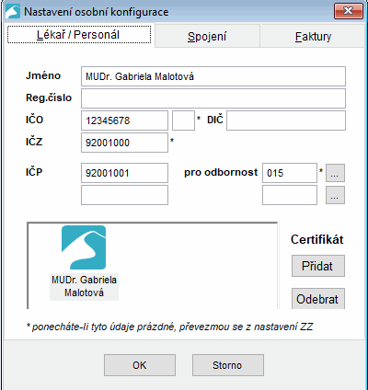Select the MUDr. Gabriela Malotová certificate icon

point(84,263)
